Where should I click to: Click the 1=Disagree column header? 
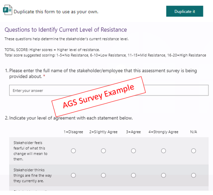(73, 132)
